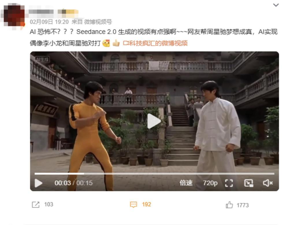This screenshot has width=303, height=225.
Task: Click the 02月09日 19:20 timestamp
Action: tap(49, 22)
